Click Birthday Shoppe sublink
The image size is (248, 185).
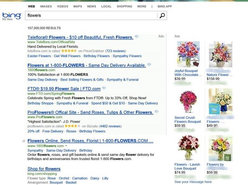point(40,103)
